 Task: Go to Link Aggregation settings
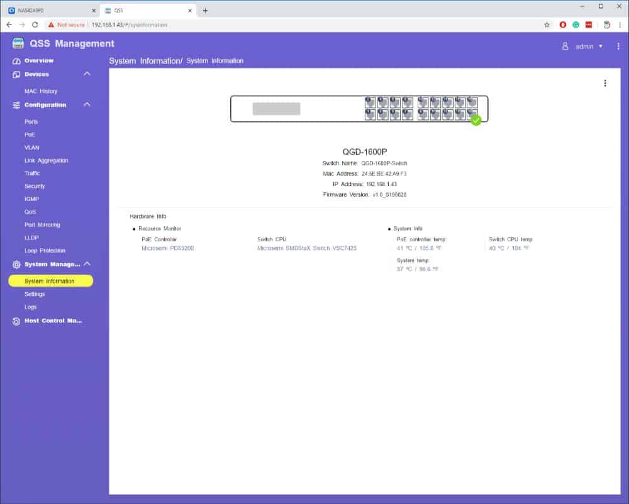click(x=46, y=160)
